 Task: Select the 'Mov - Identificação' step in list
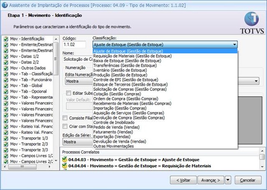coord(27,39)
